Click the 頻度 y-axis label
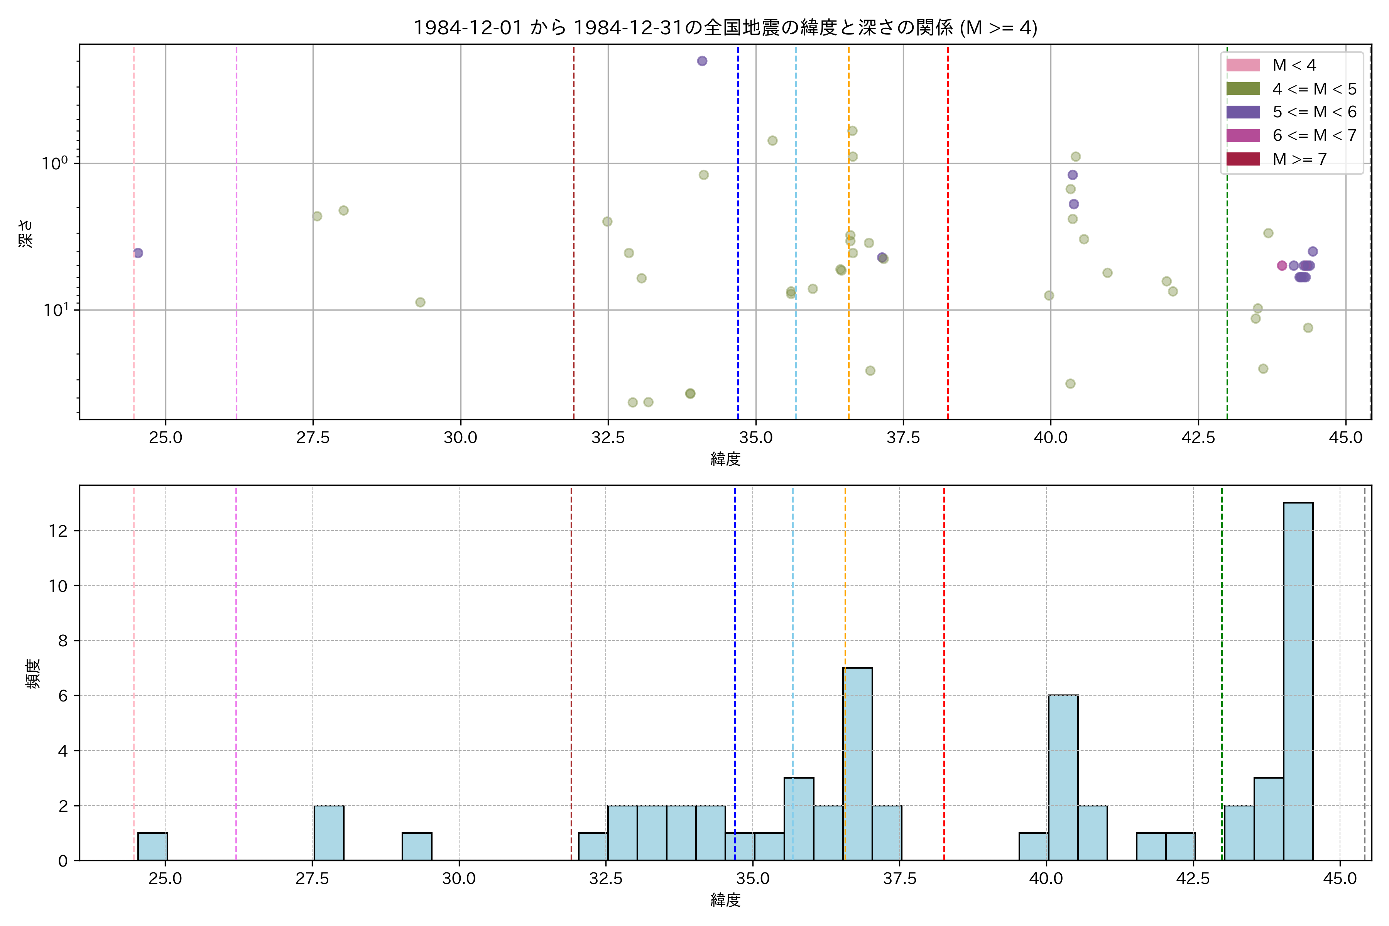 33,673
